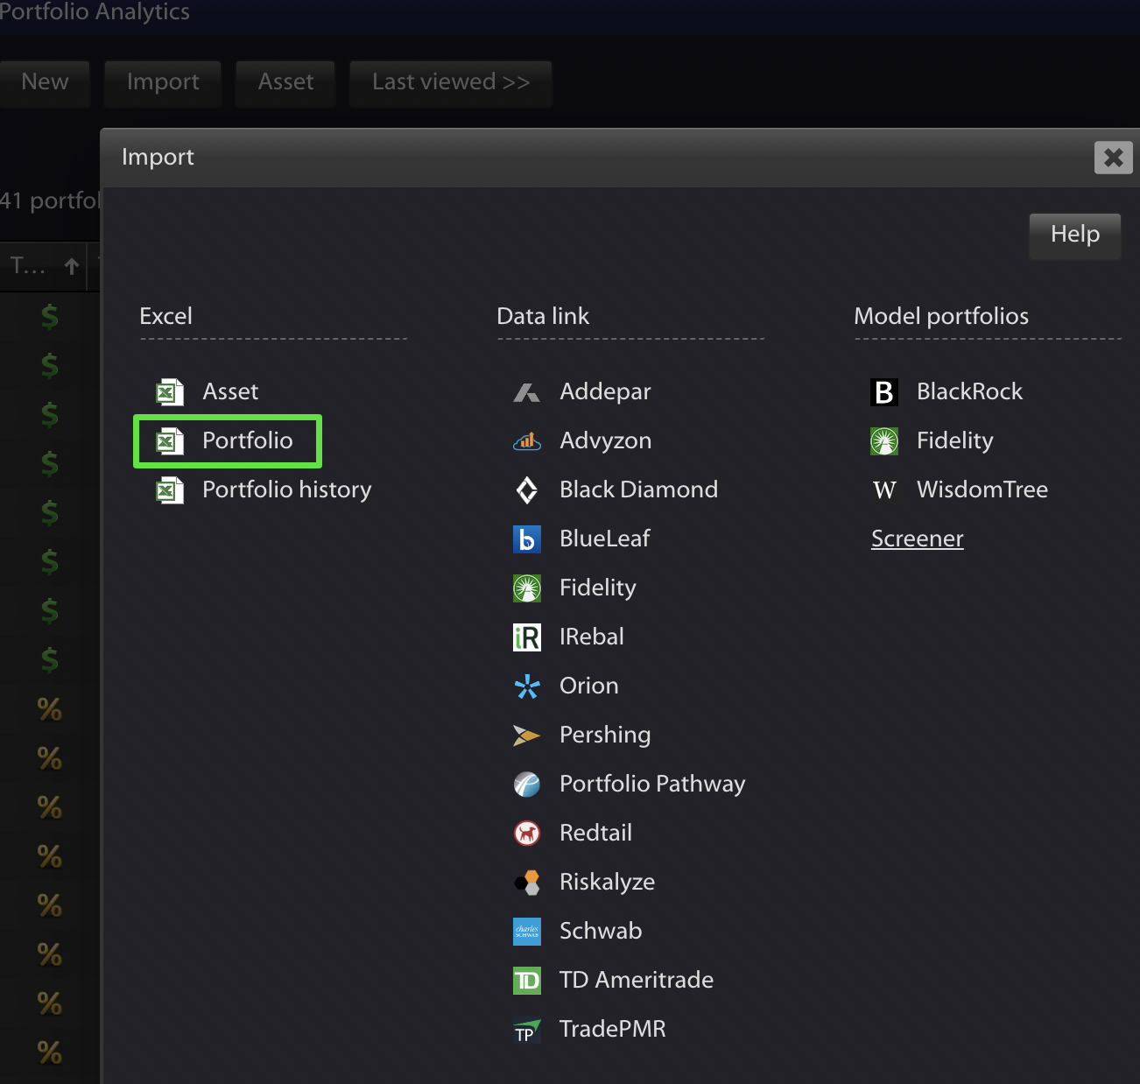This screenshot has height=1084, width=1140.
Task: Sort by the T… column arrow
Action: 72,265
